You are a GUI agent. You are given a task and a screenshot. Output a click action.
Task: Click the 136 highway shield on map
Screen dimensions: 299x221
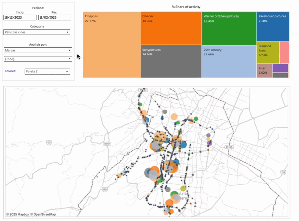click(283, 172)
